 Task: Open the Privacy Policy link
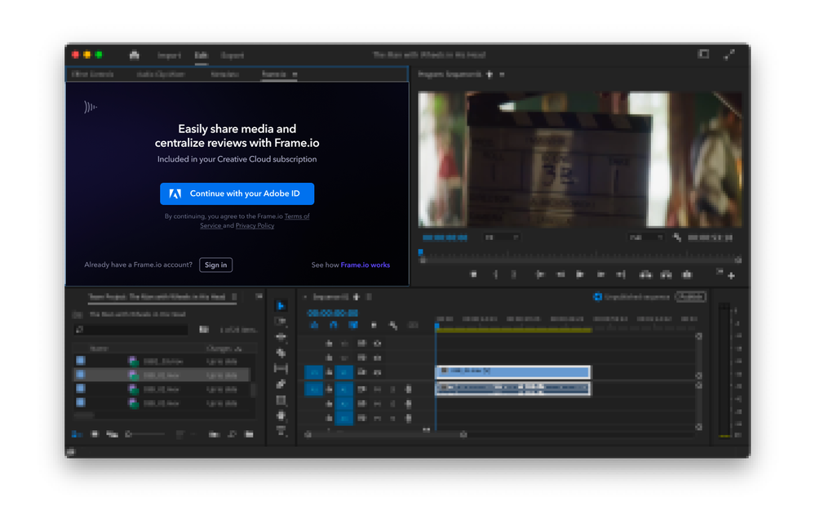[x=255, y=225]
